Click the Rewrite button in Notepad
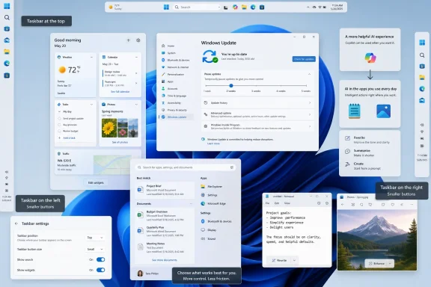 pos(279,260)
